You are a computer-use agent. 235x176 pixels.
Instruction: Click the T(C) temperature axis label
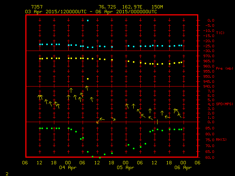[x=220, y=33]
